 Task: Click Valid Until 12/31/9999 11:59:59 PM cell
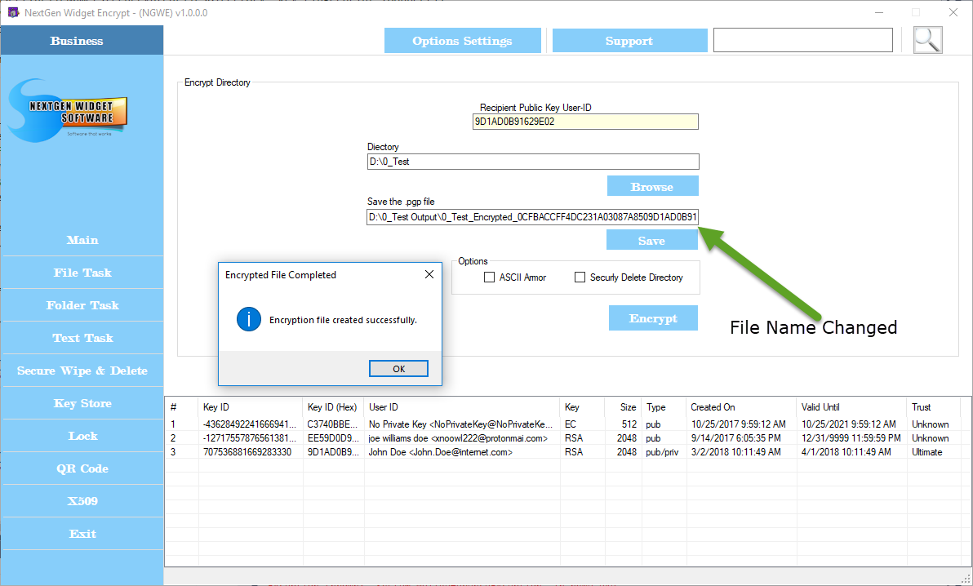tap(851, 438)
